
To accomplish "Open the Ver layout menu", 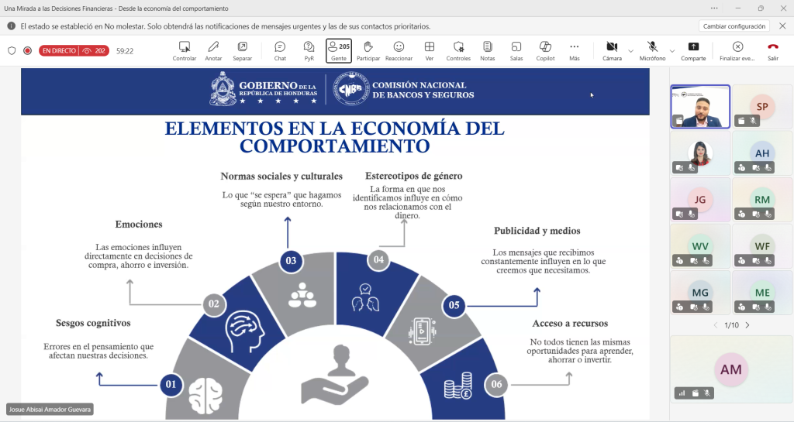I will (x=430, y=51).
